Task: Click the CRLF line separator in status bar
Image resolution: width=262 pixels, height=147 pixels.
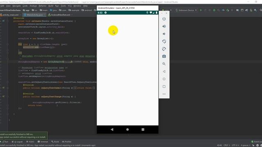Action: tap(226, 145)
